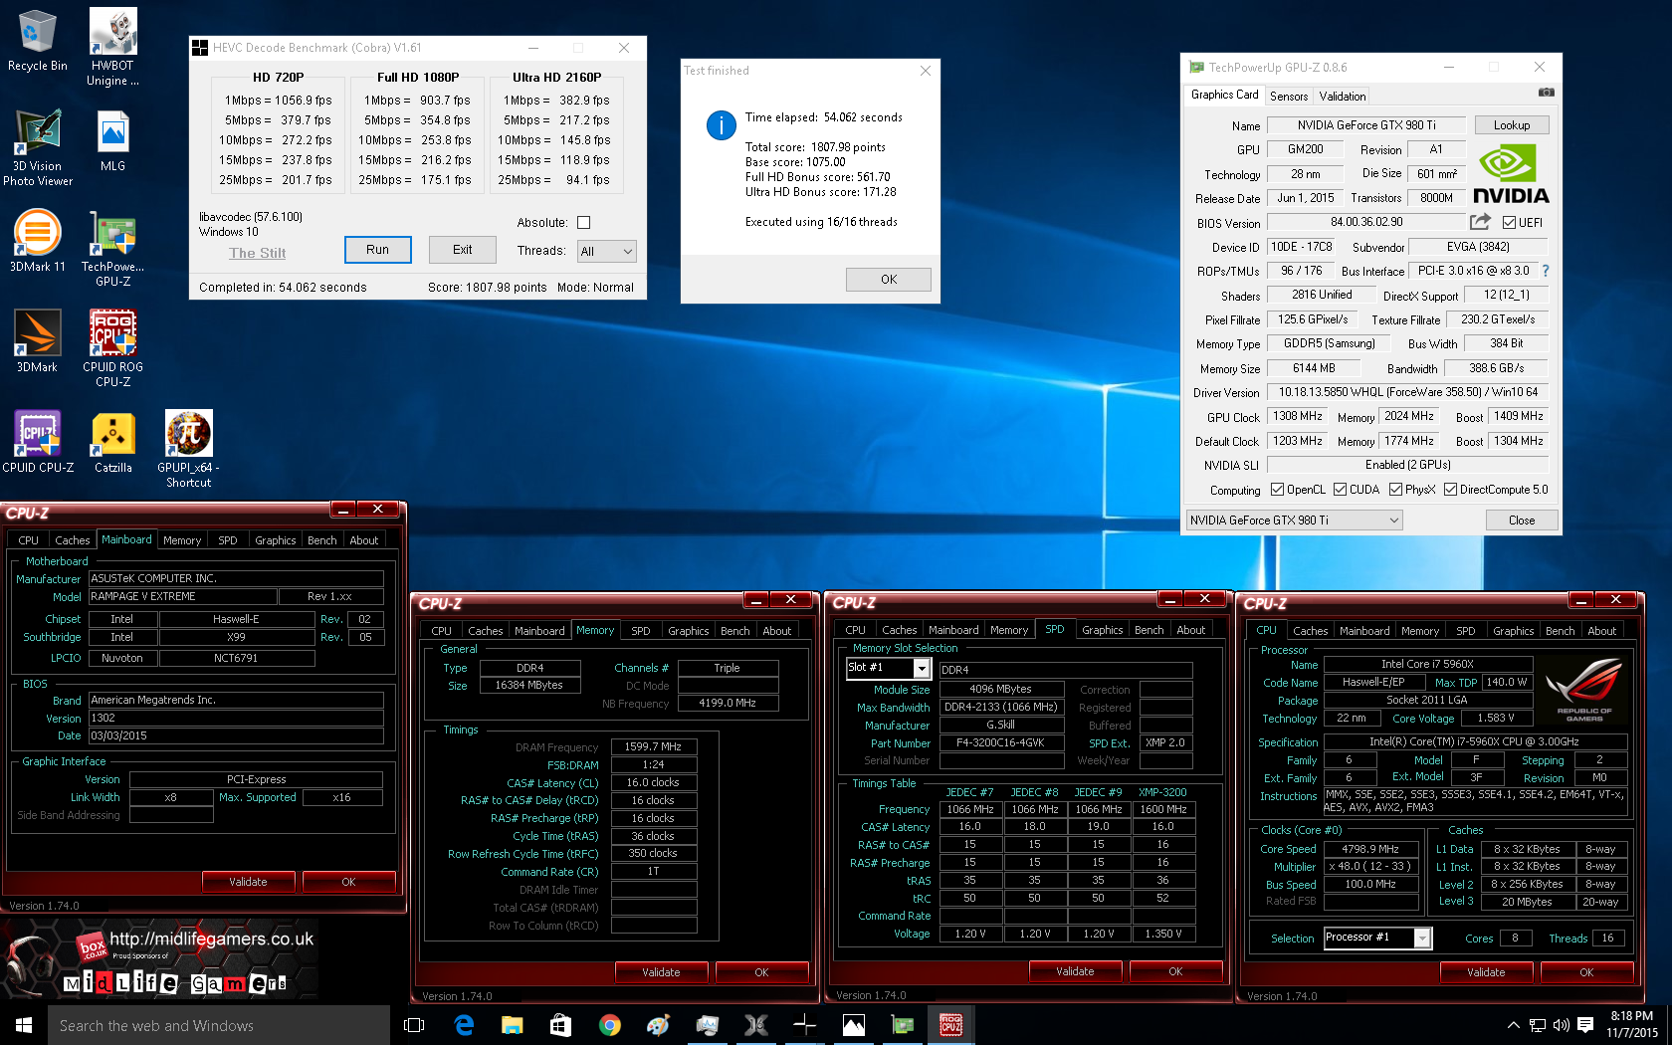The width and height of the screenshot is (1672, 1045).
Task: Launch CPUID CPU-Z desktop shortcut
Action: [38, 442]
